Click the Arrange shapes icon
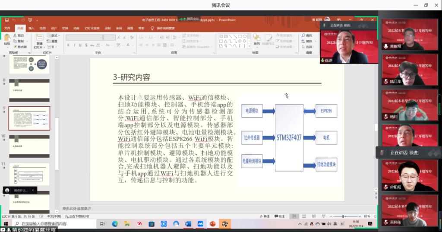Viewport: 442px width, 232px height. click(256, 39)
